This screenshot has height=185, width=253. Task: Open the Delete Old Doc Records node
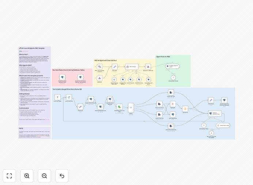pos(91,99)
